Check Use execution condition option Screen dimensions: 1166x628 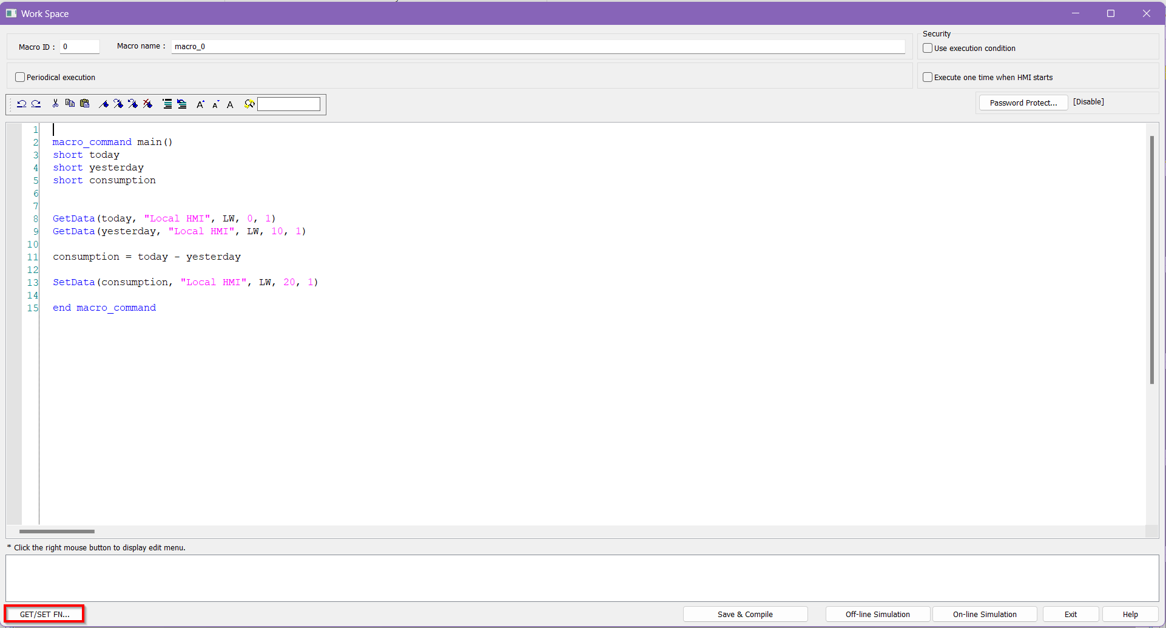(928, 48)
